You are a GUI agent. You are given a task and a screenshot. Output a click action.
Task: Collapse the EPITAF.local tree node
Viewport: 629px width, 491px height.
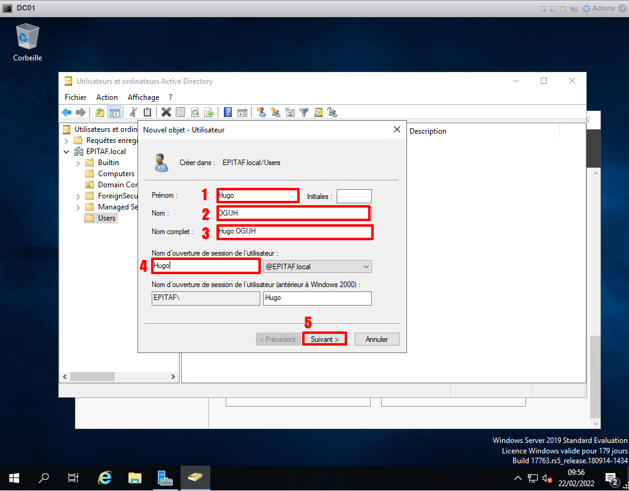pos(67,152)
